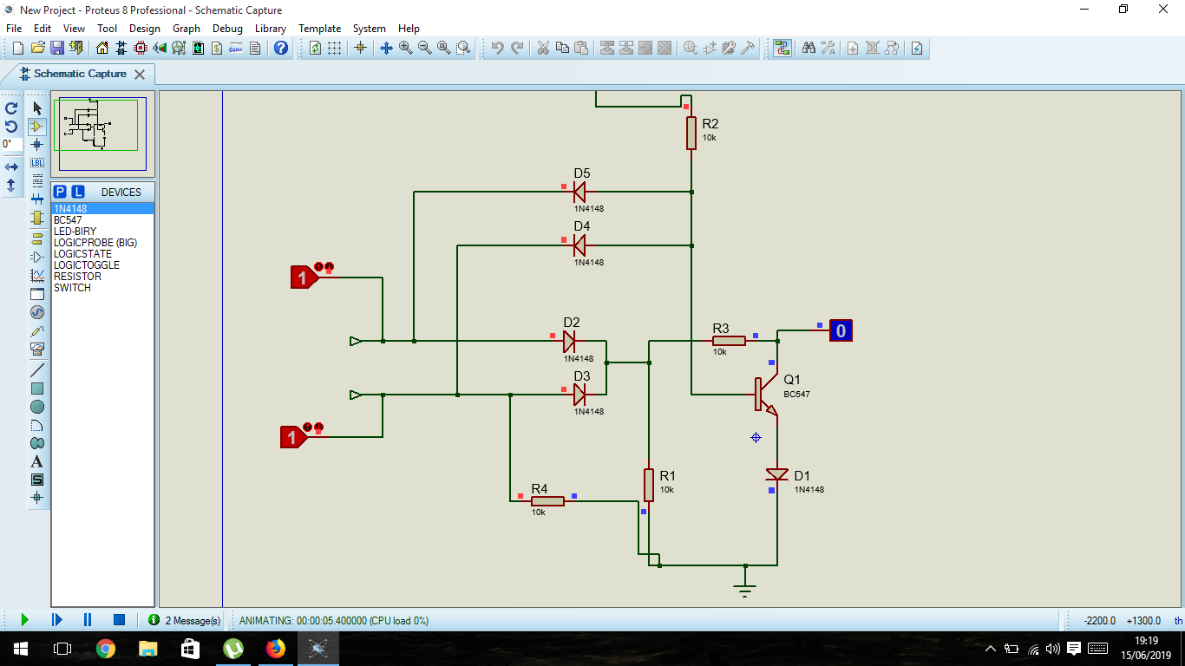This screenshot has height=666, width=1185.
Task: Click the blue Help question mark icon
Action: pyautogui.click(x=281, y=48)
